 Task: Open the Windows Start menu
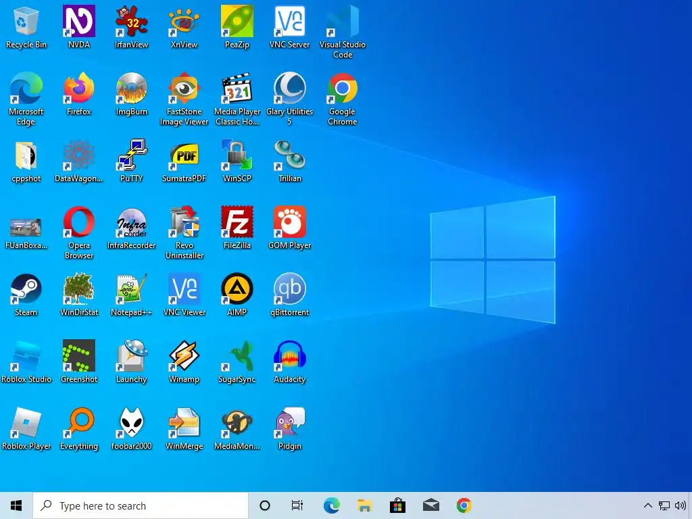(16, 505)
